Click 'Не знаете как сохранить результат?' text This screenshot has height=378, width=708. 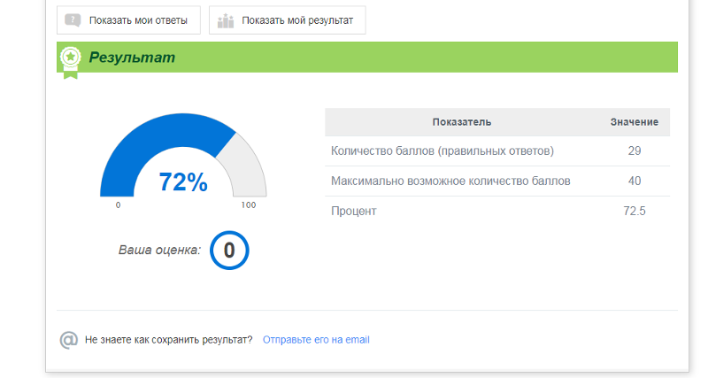click(169, 340)
